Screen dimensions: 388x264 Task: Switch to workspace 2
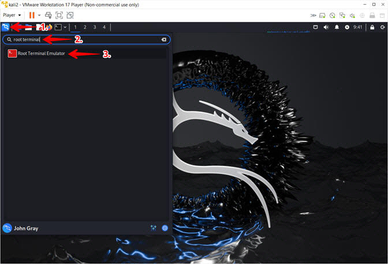pos(85,27)
